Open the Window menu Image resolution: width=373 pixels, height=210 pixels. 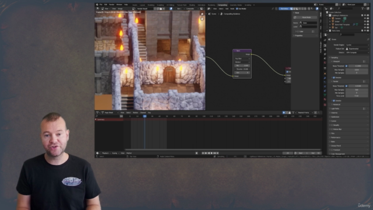pyautogui.click(x=119, y=5)
